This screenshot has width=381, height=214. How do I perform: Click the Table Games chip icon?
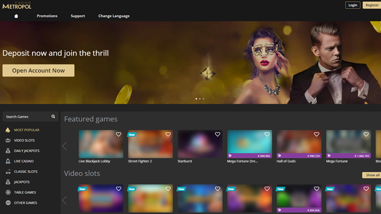click(8, 193)
